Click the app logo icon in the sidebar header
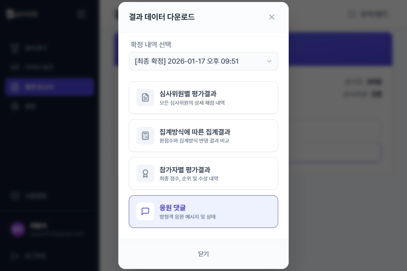407x271 pixels. click(x=10, y=14)
